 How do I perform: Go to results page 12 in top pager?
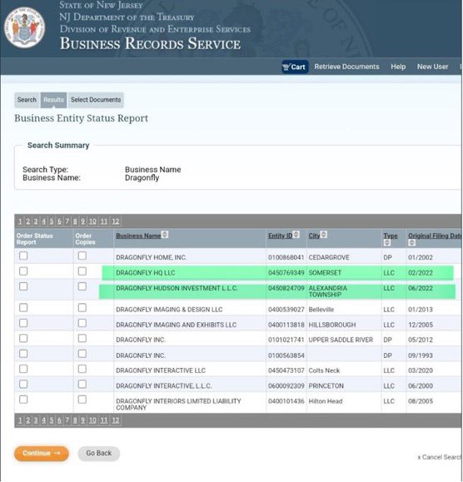(115, 221)
